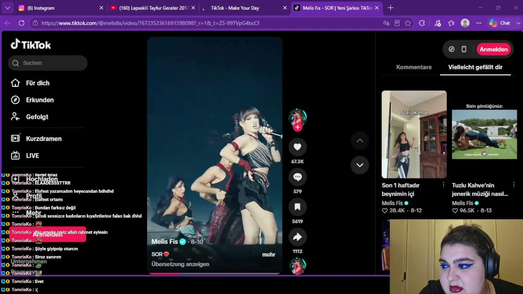The width and height of the screenshot is (523, 294).
Task: Follow the creator with the red plus badge
Action: point(297,127)
